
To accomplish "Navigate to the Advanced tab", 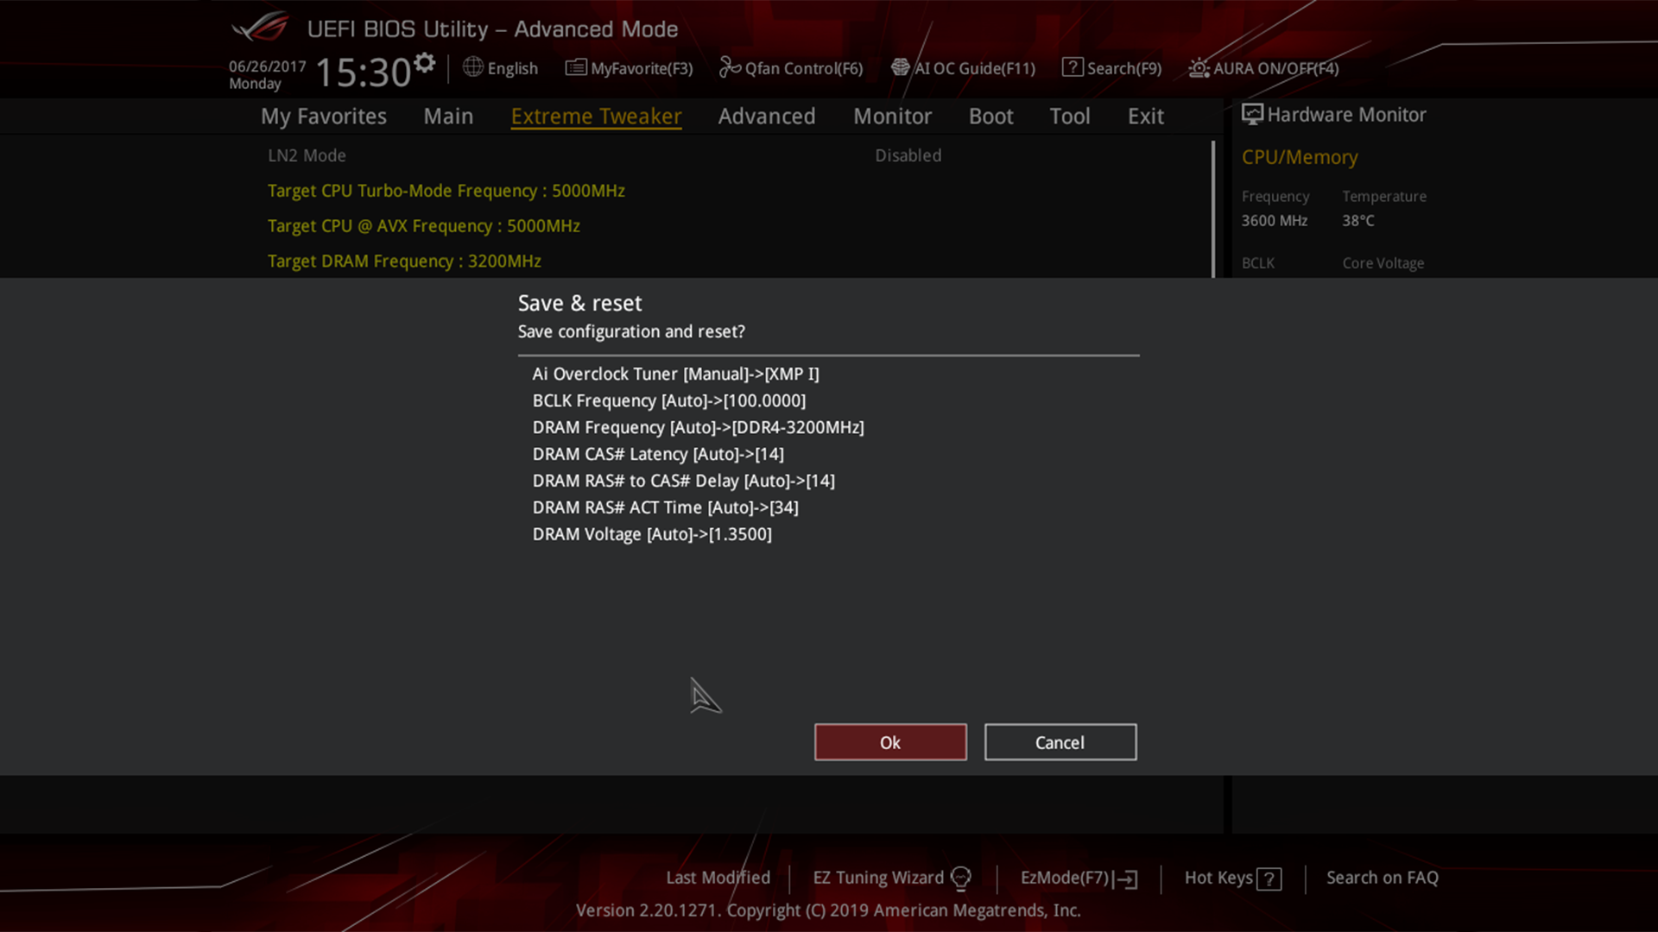I will [766, 115].
